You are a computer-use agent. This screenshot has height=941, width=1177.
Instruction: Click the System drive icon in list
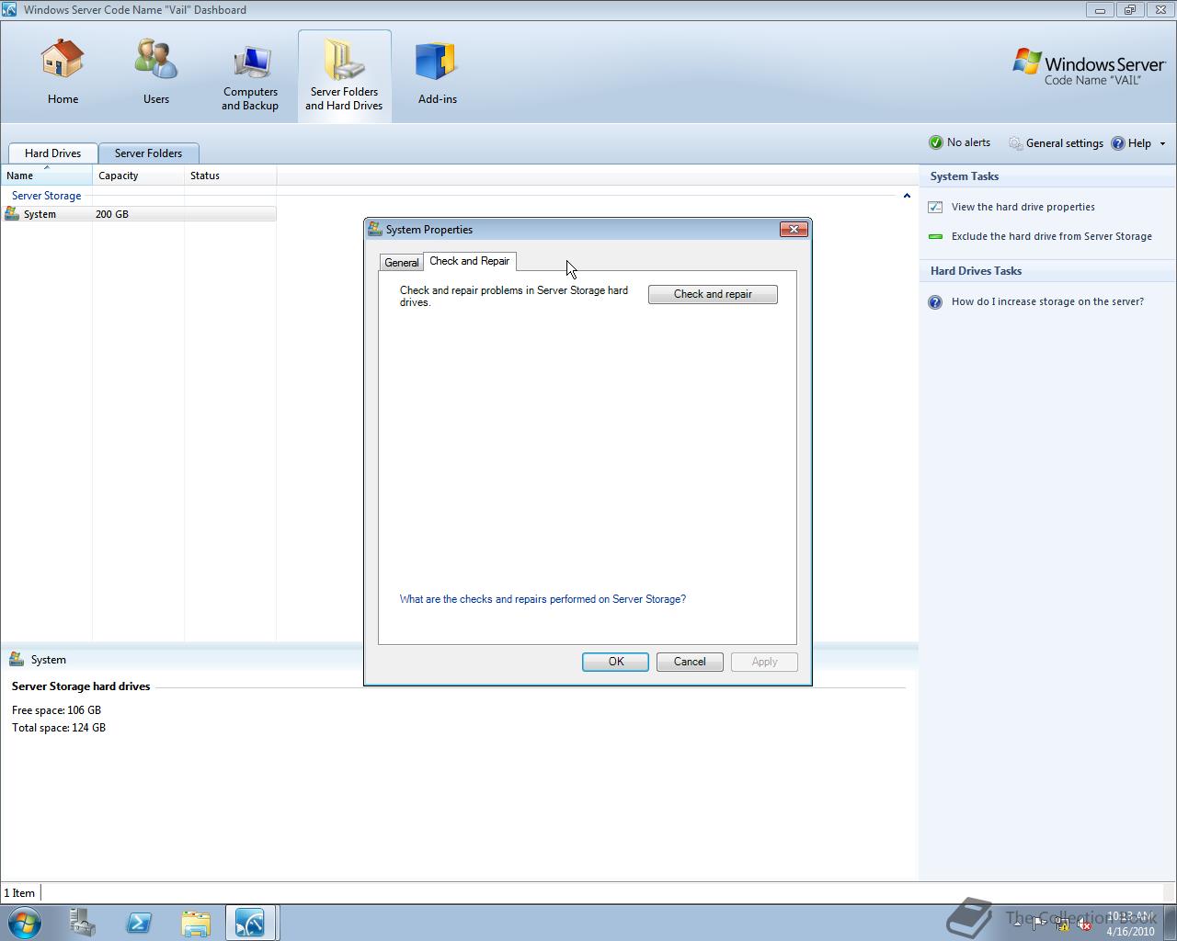click(x=12, y=214)
